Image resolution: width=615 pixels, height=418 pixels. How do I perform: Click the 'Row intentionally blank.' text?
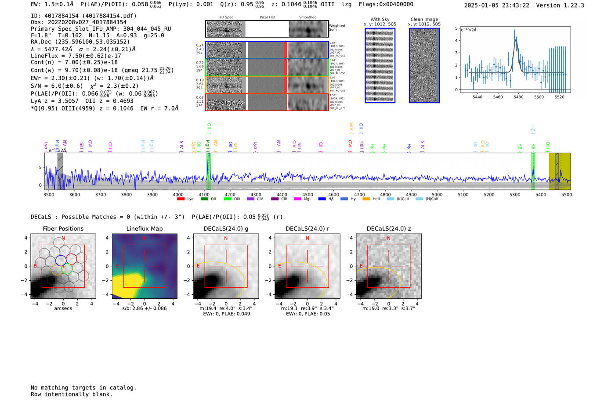tap(72, 394)
